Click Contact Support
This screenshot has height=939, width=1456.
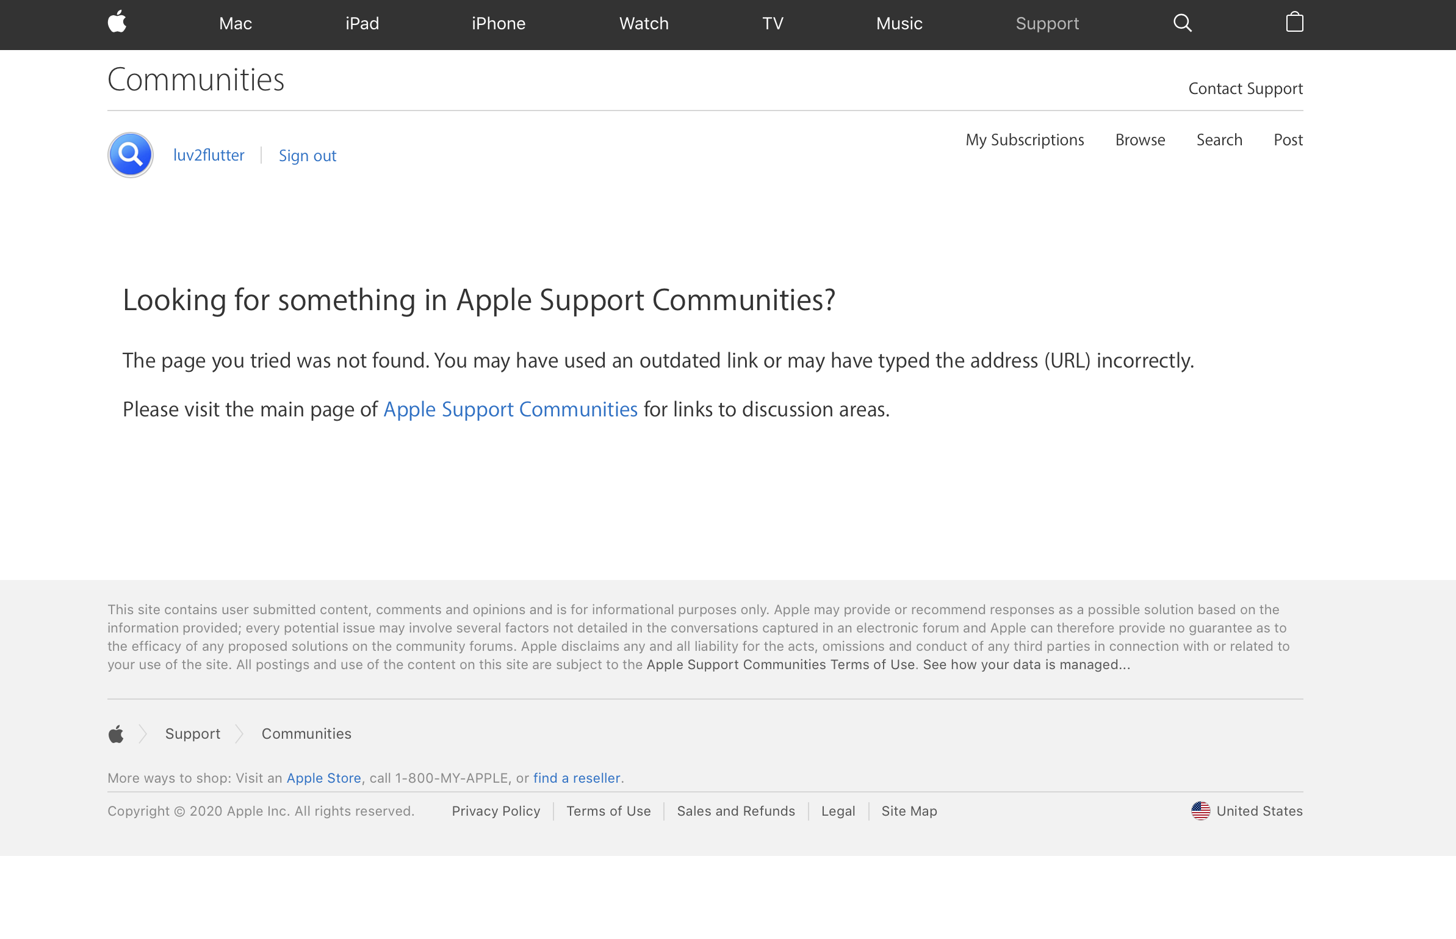pos(1245,89)
